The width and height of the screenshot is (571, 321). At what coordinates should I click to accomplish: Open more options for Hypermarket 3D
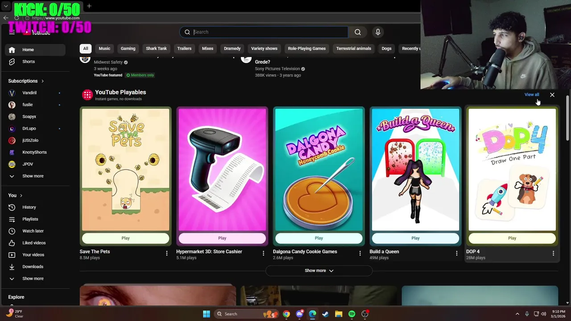coord(263,253)
